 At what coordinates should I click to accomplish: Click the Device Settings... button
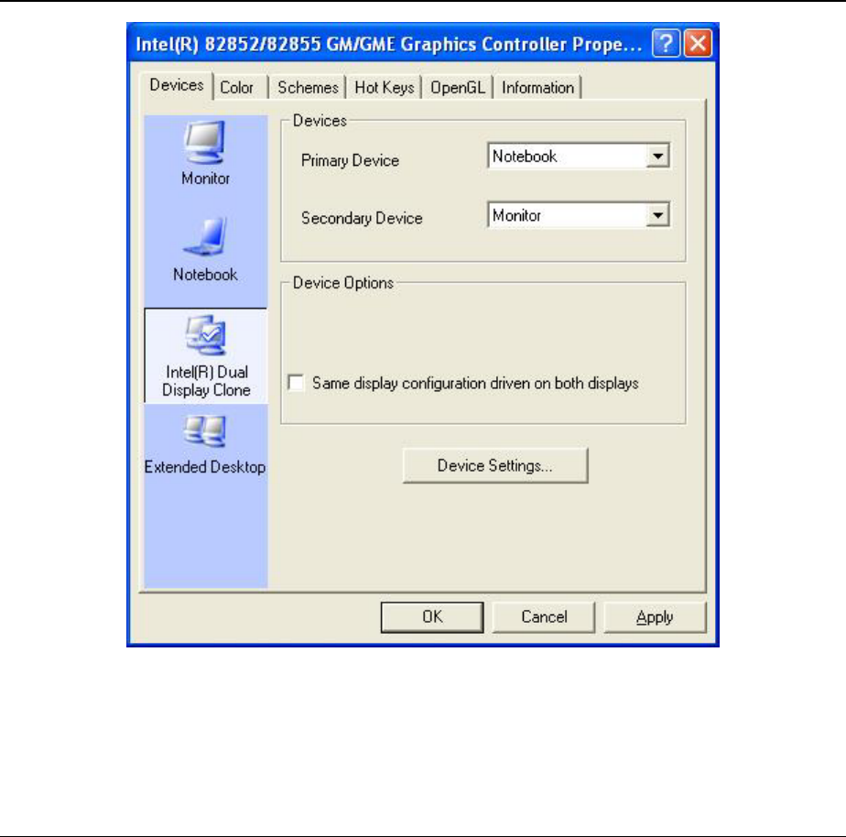click(495, 465)
